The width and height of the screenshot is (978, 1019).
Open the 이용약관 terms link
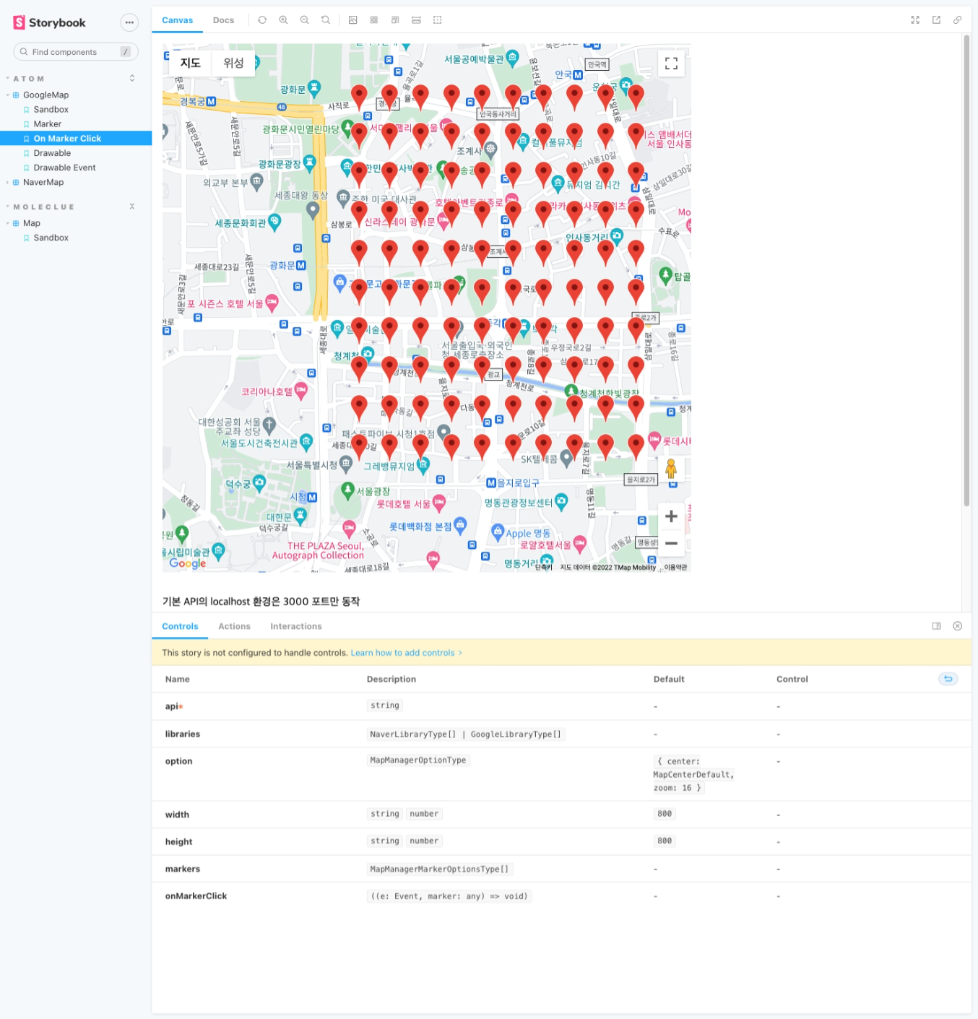(676, 568)
